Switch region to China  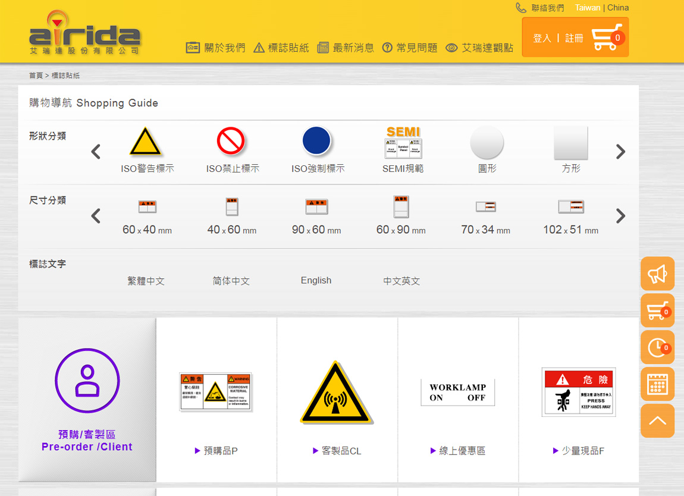pos(618,8)
